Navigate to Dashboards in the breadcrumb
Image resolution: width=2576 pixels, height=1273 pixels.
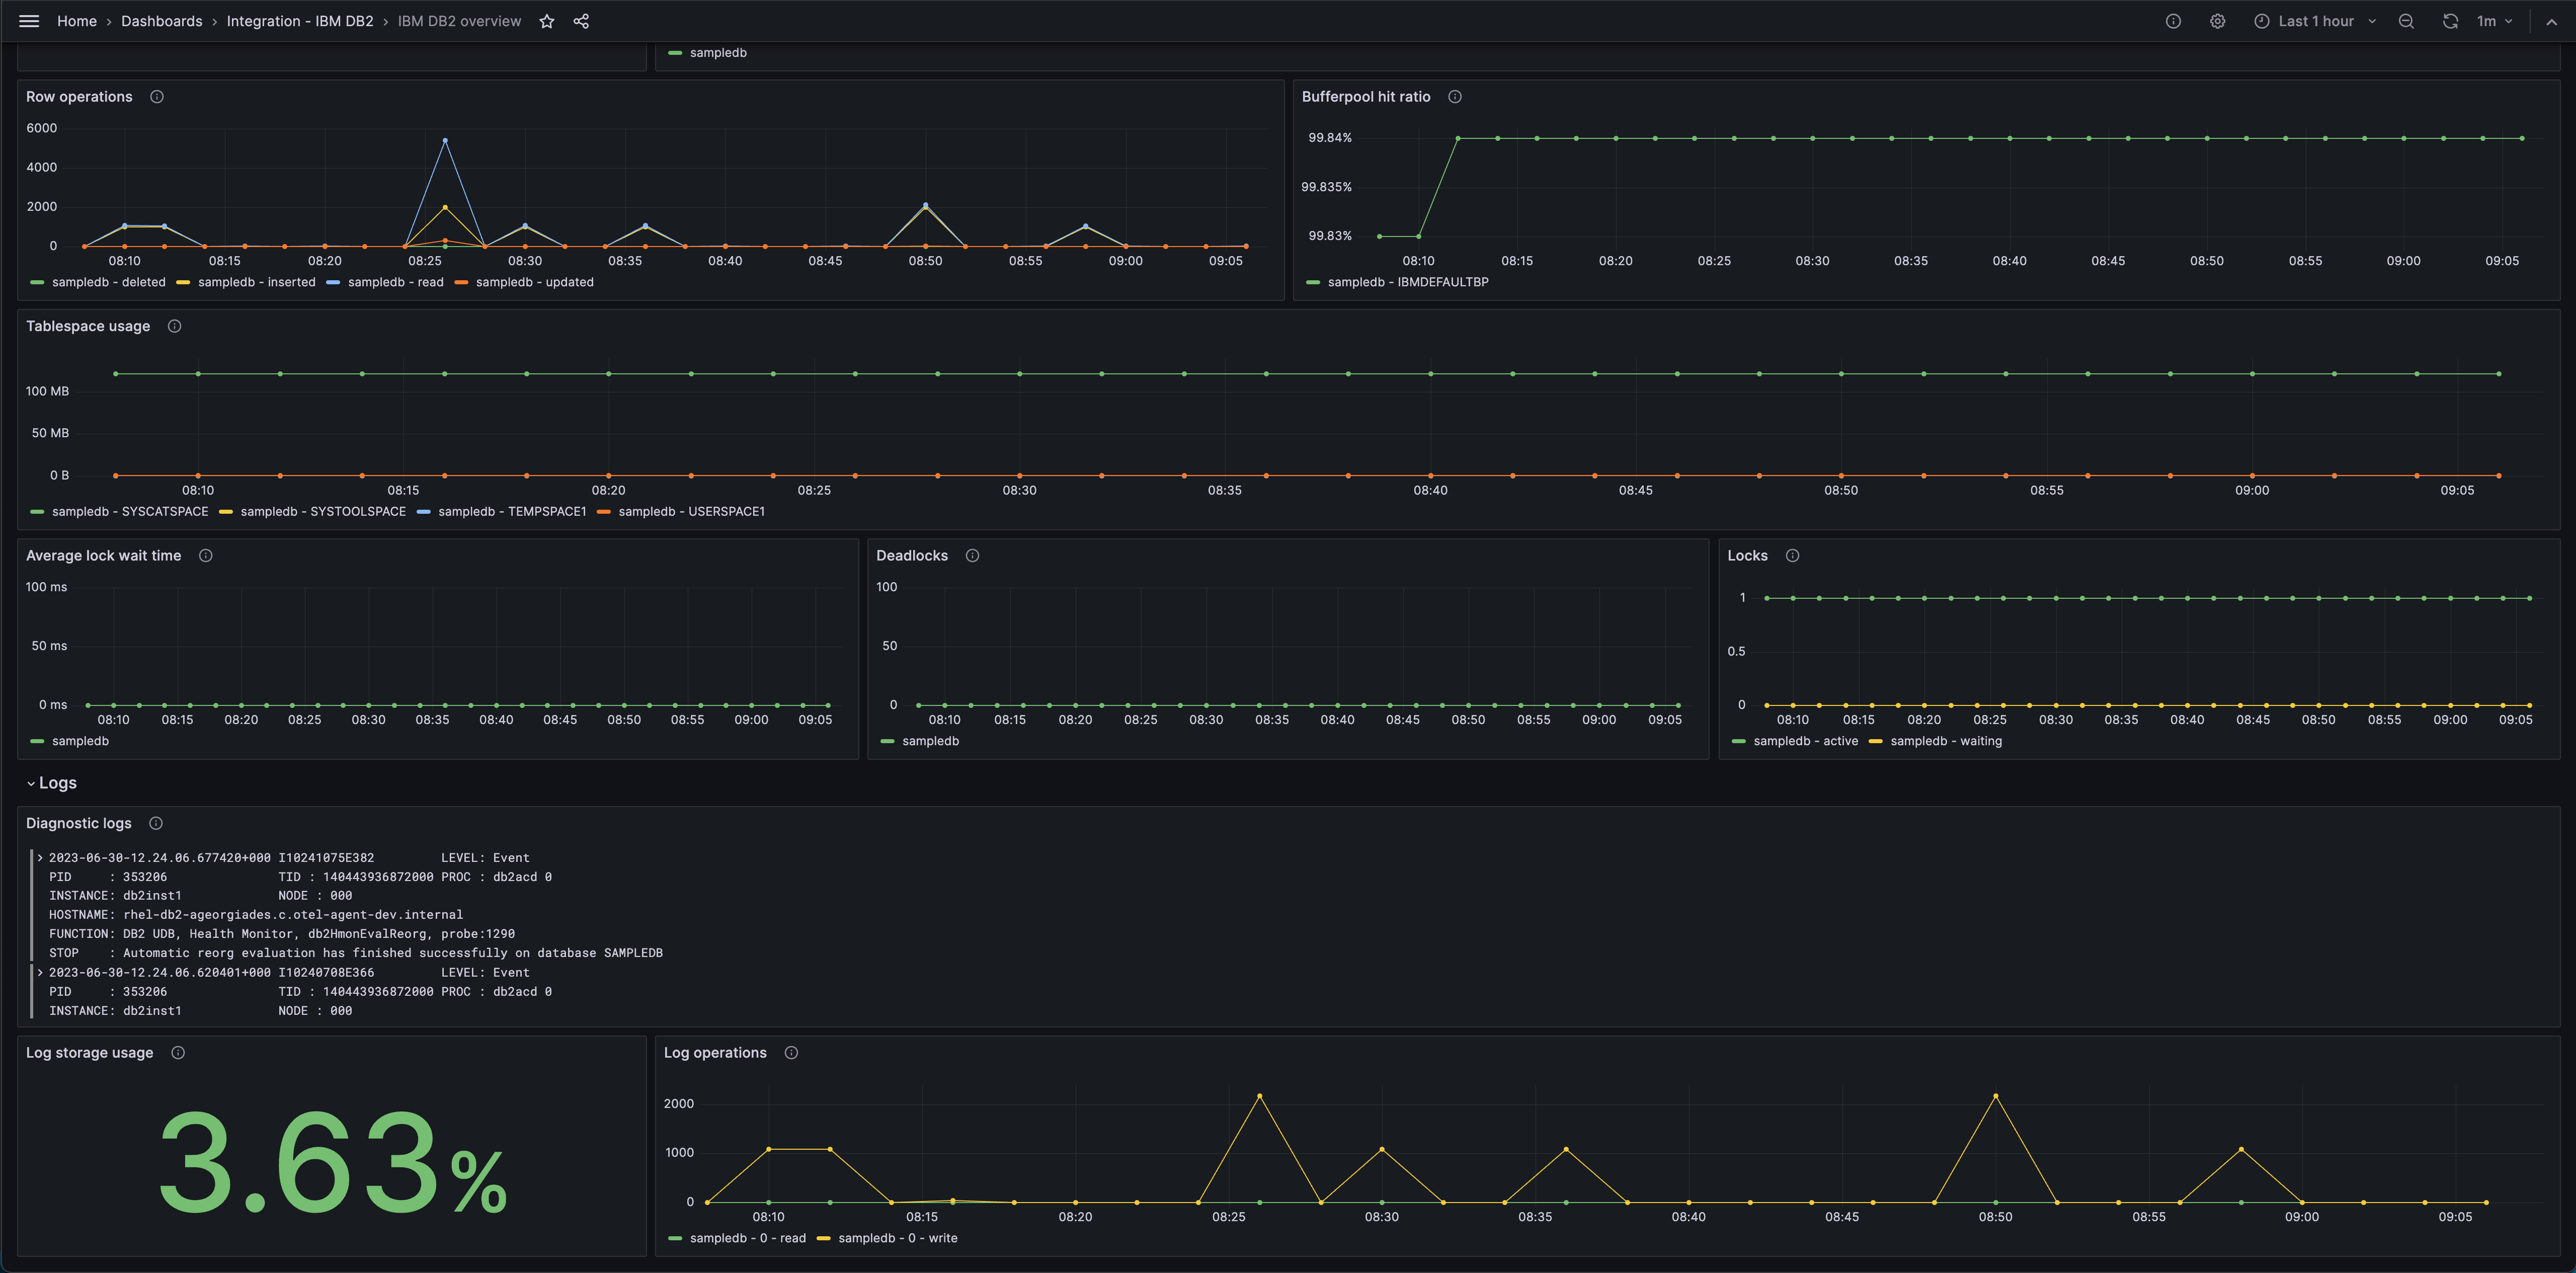click(160, 20)
